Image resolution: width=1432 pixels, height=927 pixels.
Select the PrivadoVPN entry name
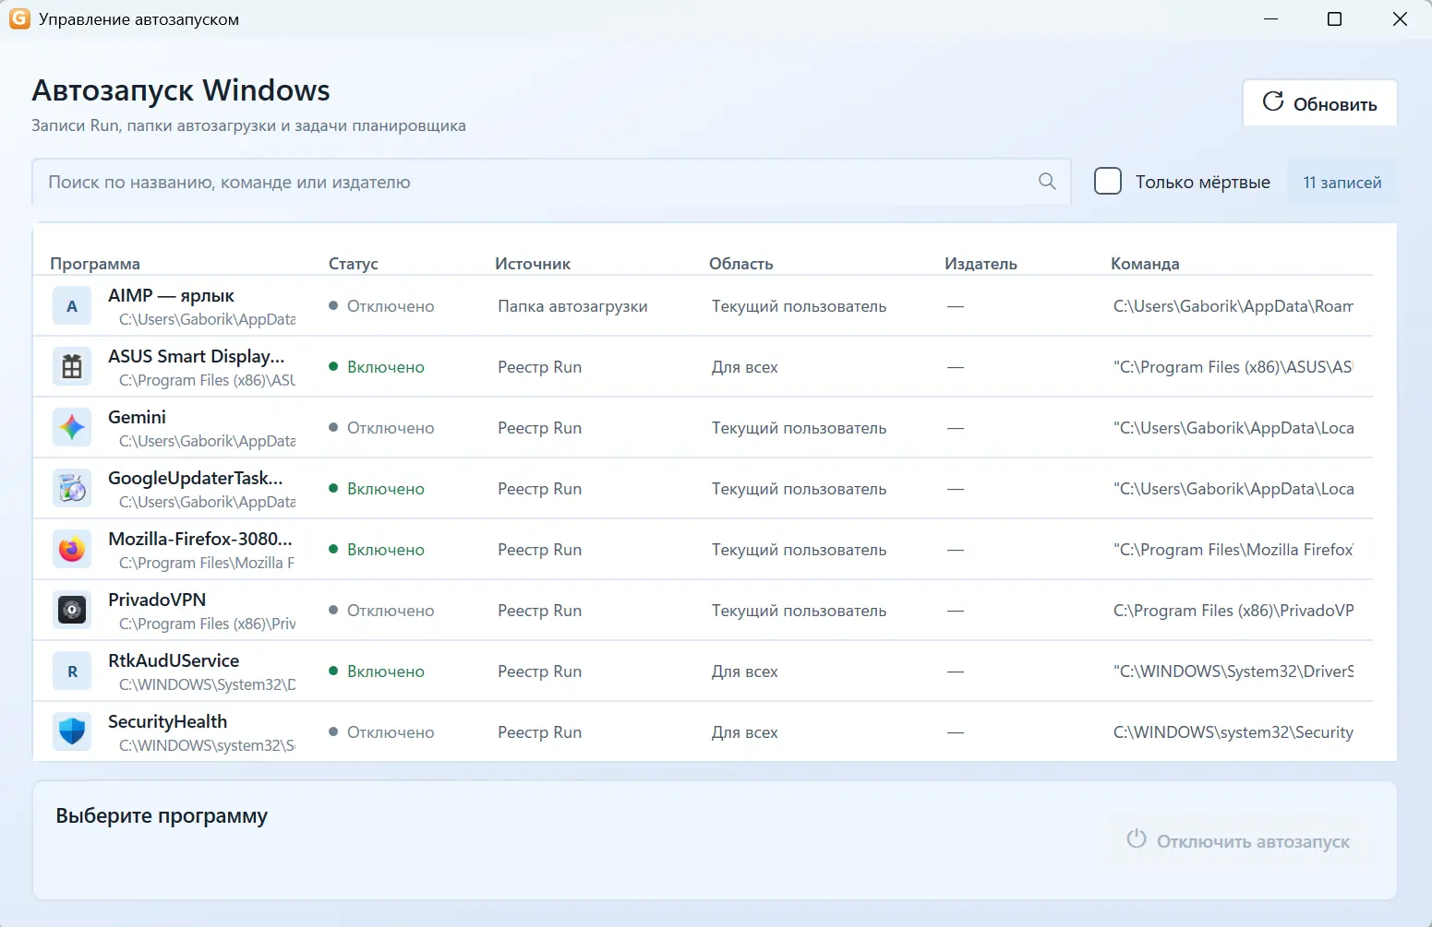point(157,600)
